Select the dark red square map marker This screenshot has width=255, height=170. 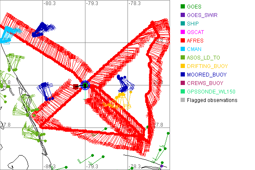[76, 87]
